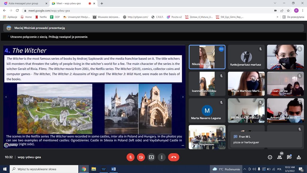This screenshot has width=307, height=173.
Task: Open the taskbar clock and calendar
Action: 290,169
